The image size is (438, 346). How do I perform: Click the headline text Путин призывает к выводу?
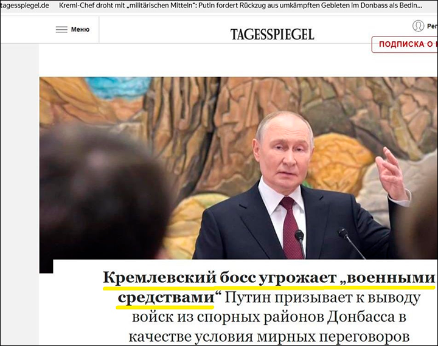point(322,298)
